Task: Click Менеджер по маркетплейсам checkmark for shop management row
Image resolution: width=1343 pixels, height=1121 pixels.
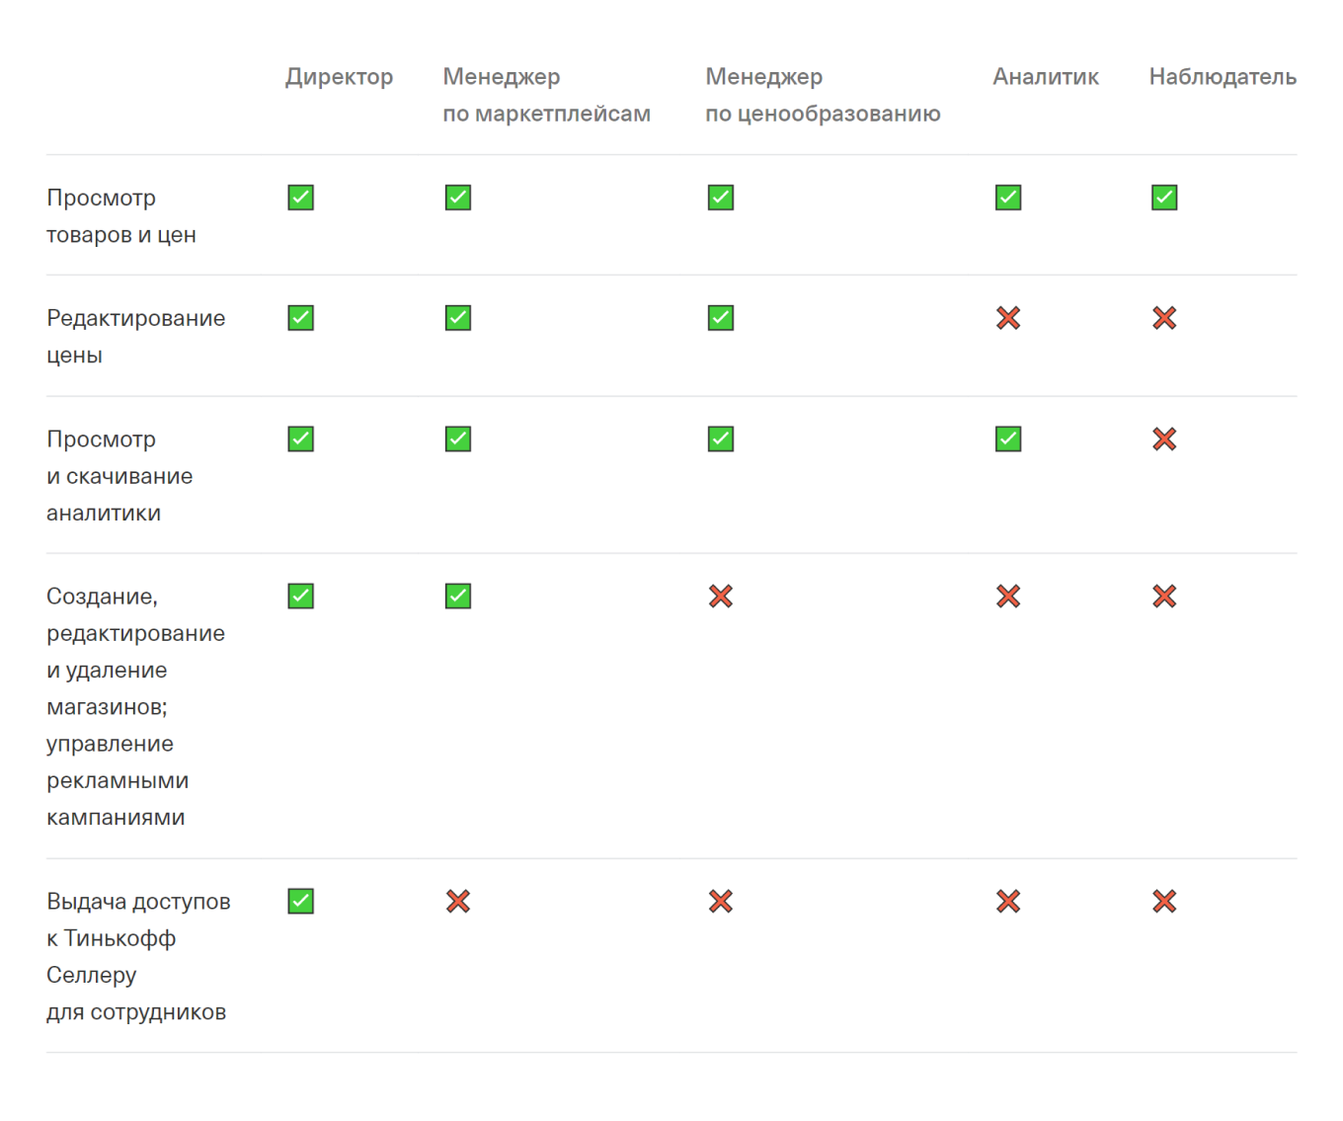Action: (458, 597)
